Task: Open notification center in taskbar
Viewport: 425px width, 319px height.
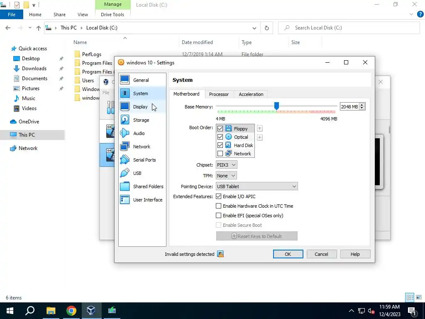Action: click(x=412, y=311)
